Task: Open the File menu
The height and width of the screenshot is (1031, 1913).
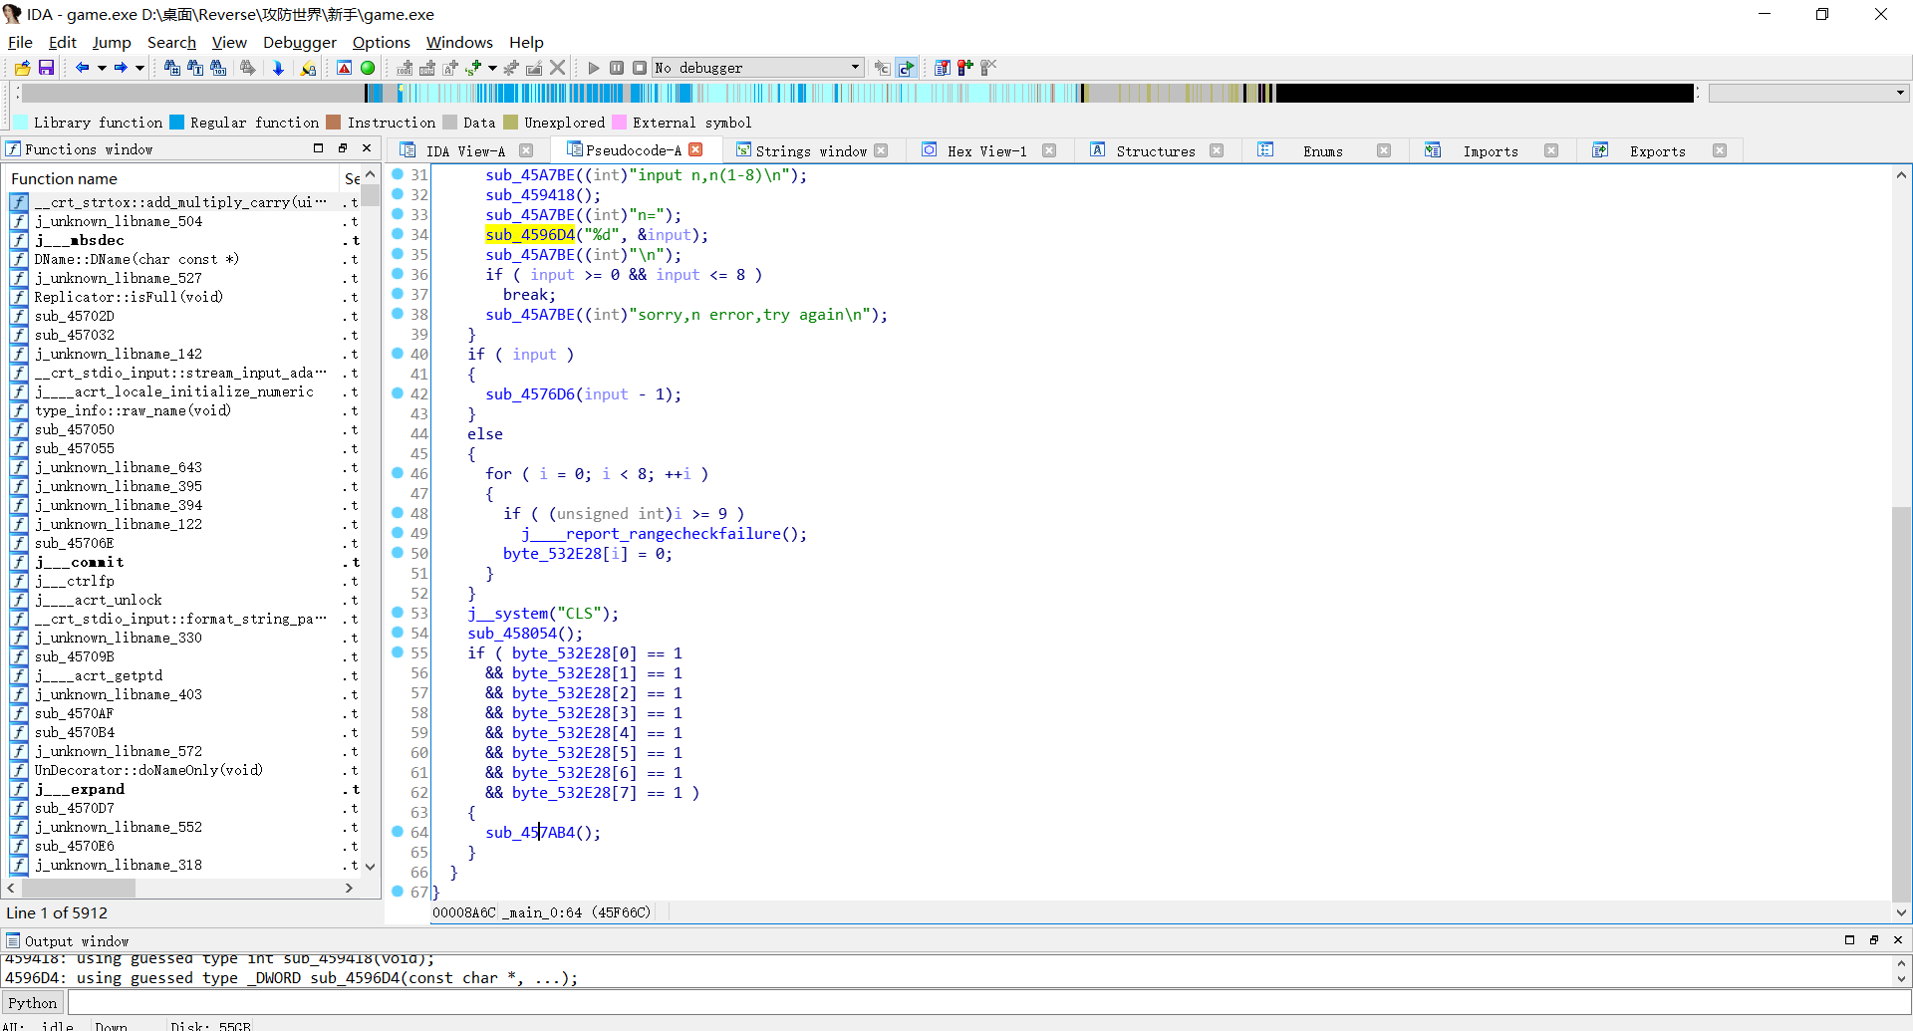Action: (20, 42)
